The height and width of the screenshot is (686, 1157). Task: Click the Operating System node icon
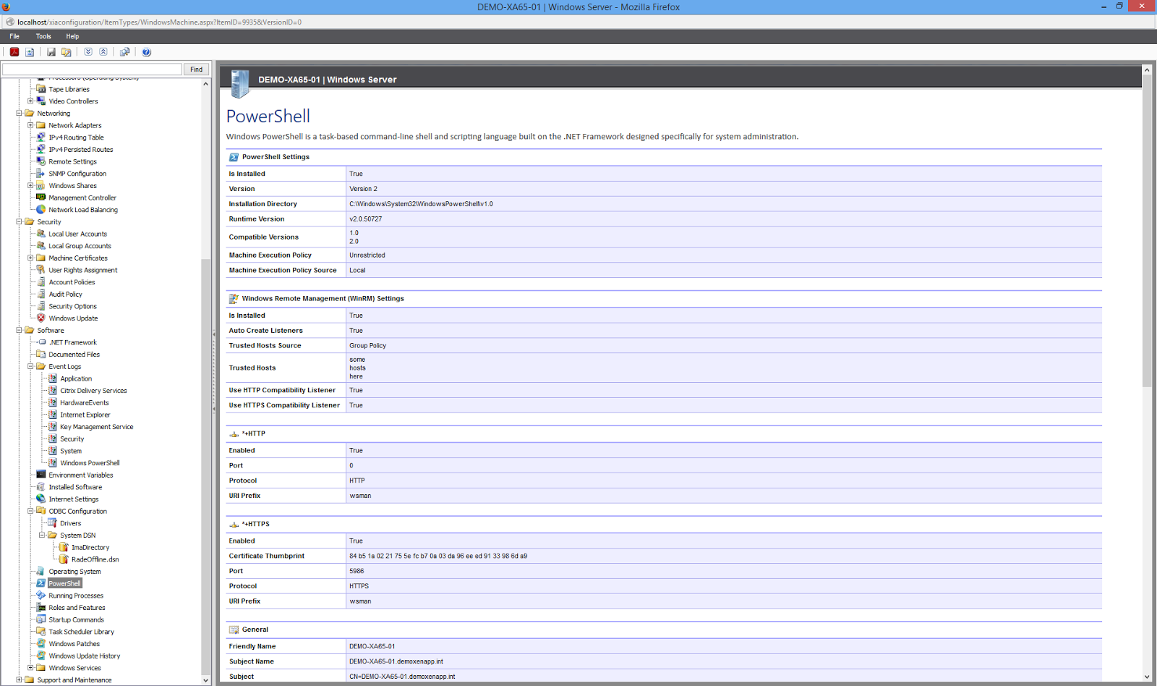41,572
